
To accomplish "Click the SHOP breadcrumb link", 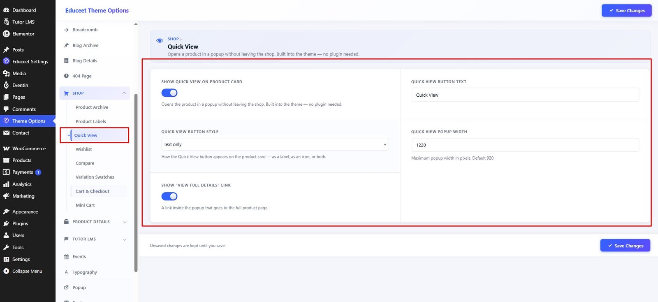I will click(173, 39).
